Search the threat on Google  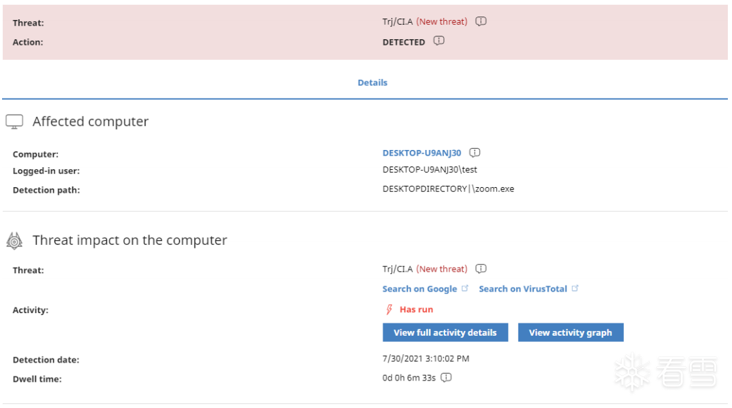[x=420, y=289]
